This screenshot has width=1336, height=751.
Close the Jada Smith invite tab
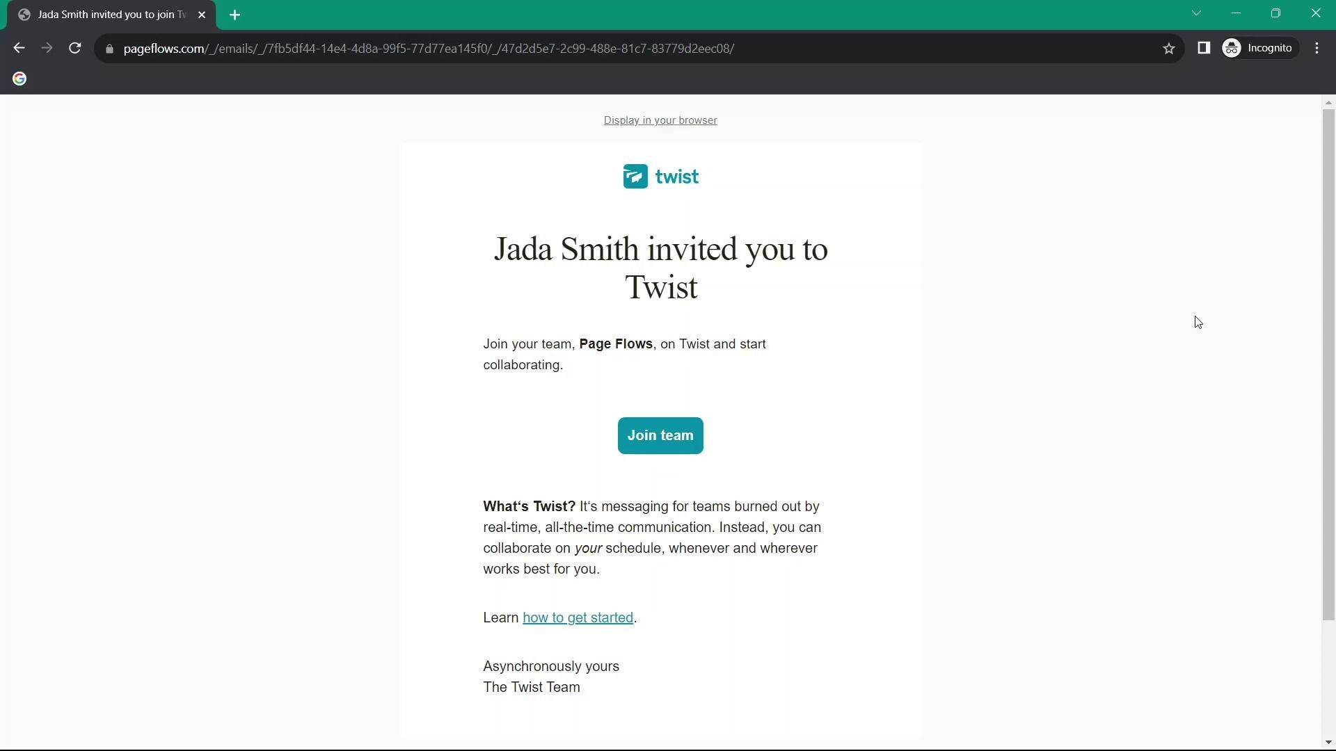(x=202, y=15)
